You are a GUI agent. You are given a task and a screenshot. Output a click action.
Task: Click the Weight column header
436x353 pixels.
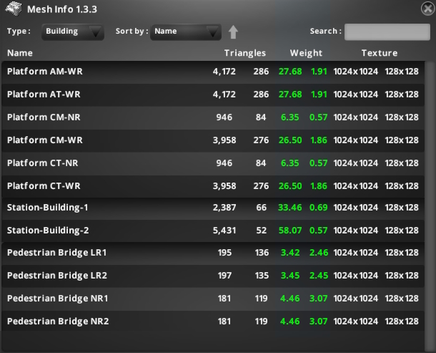306,53
